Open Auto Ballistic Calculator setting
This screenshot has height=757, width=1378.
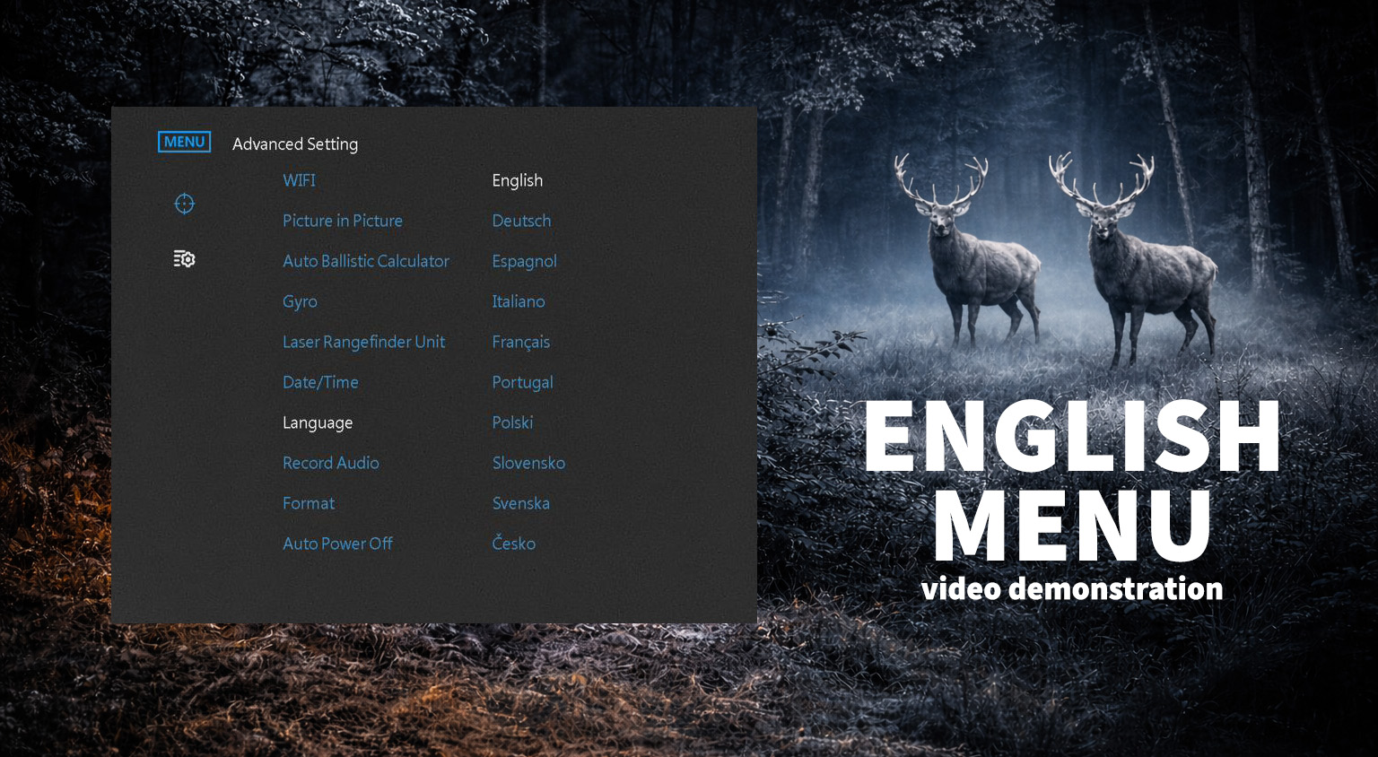365,261
